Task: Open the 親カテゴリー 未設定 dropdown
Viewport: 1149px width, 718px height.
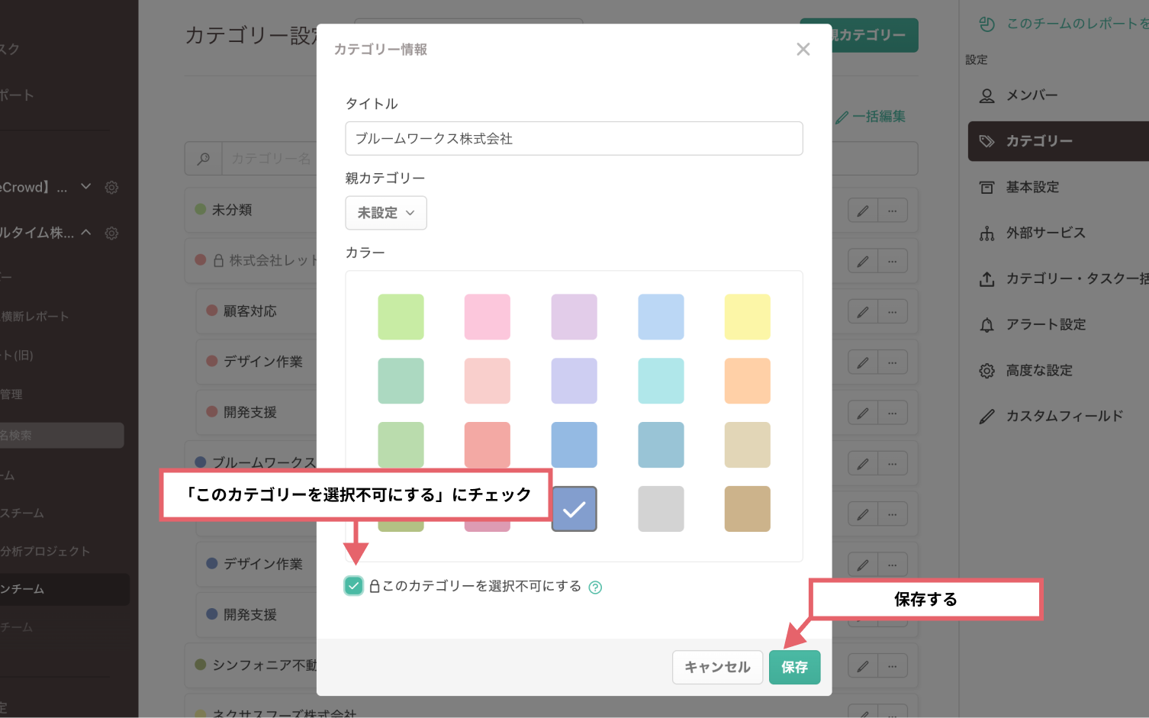Action: coord(385,213)
